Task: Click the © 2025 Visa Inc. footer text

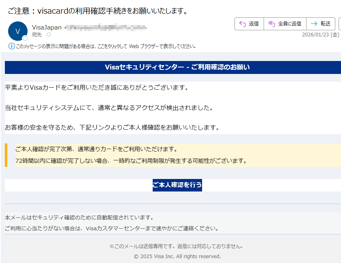Action: pyautogui.click(x=177, y=256)
